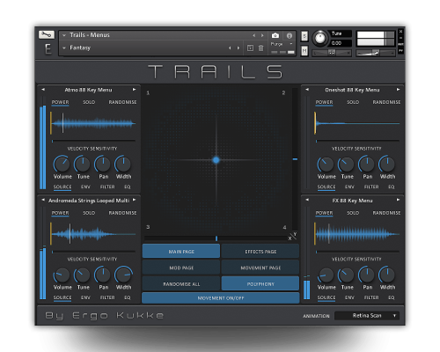The width and height of the screenshot is (440, 352).
Task: Open the Trails - Menus instrument dropdown
Action: [x=64, y=35]
